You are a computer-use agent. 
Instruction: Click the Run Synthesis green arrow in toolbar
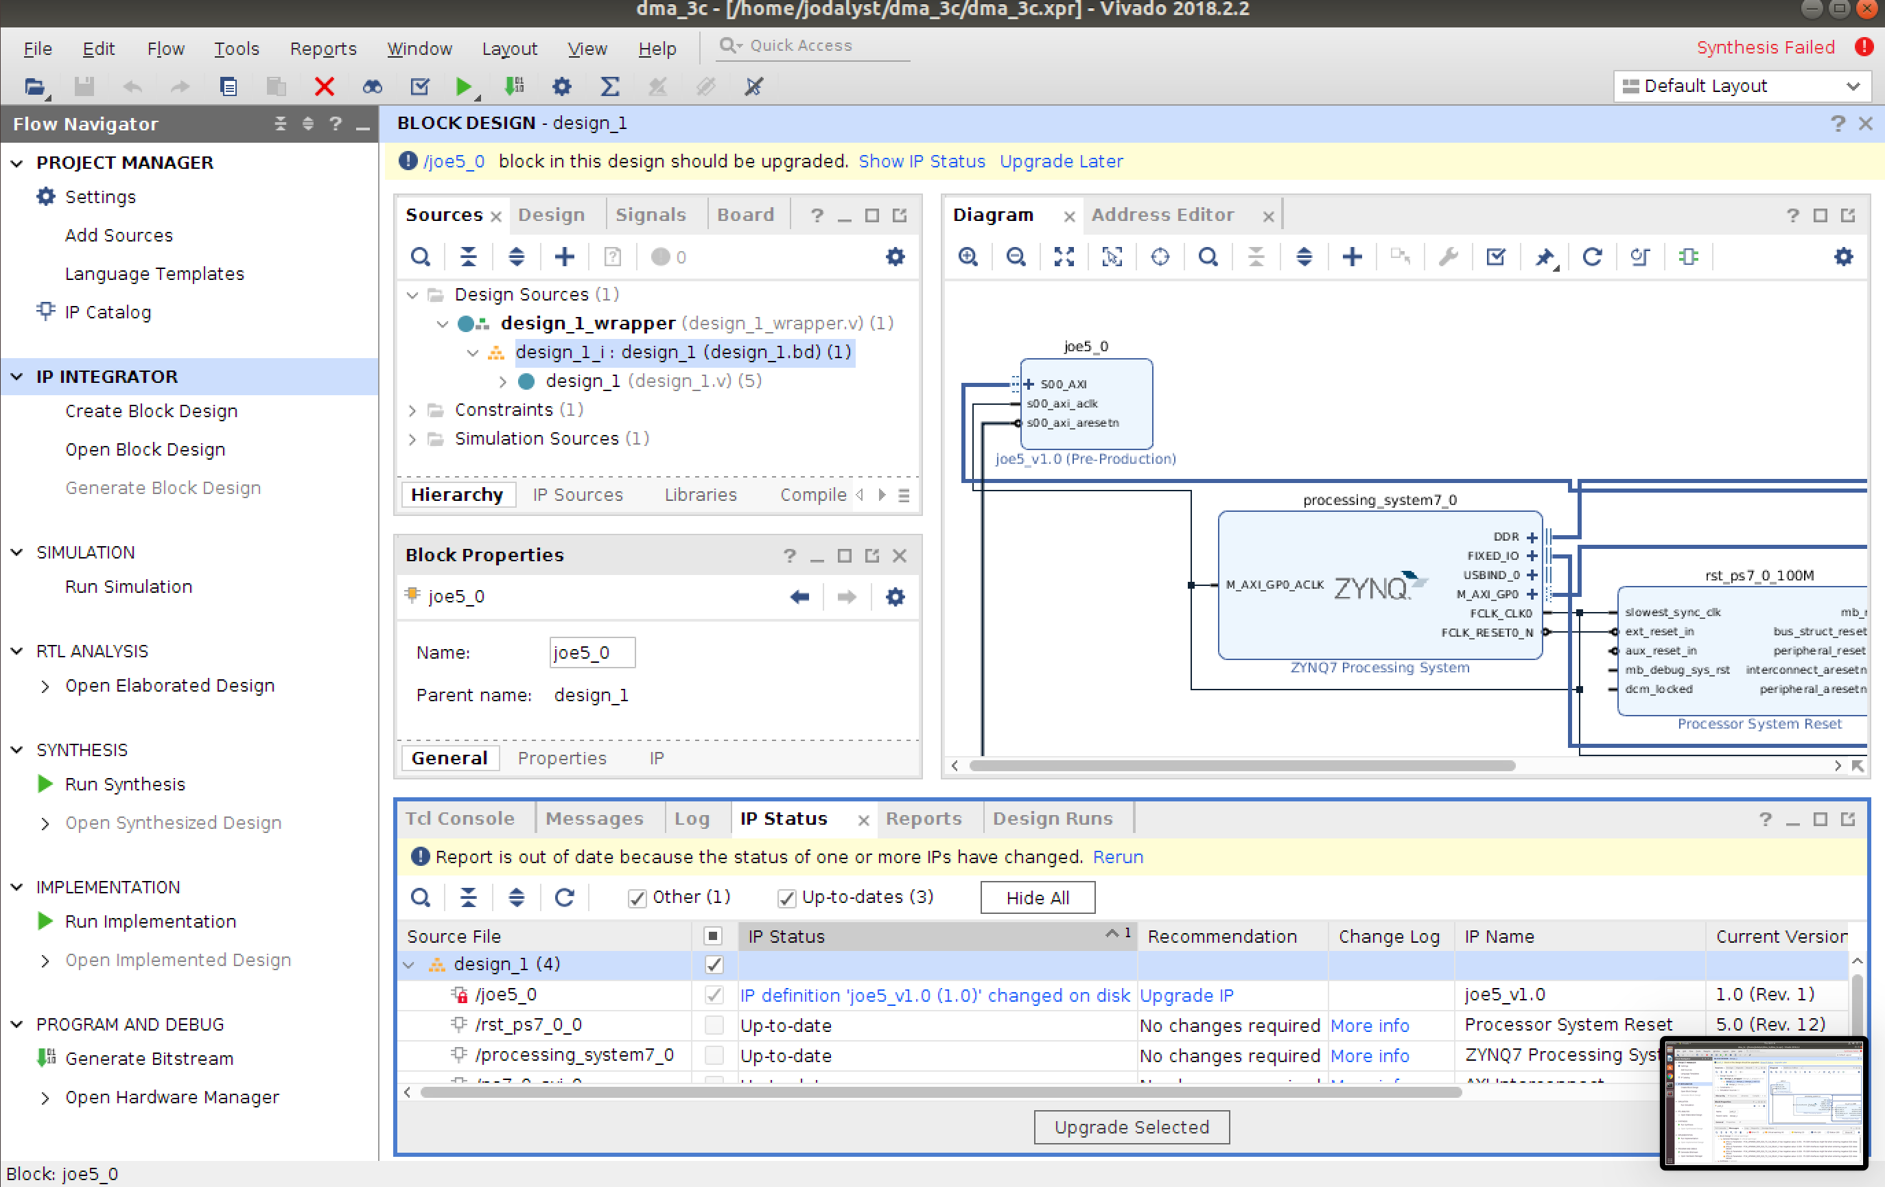tap(463, 86)
